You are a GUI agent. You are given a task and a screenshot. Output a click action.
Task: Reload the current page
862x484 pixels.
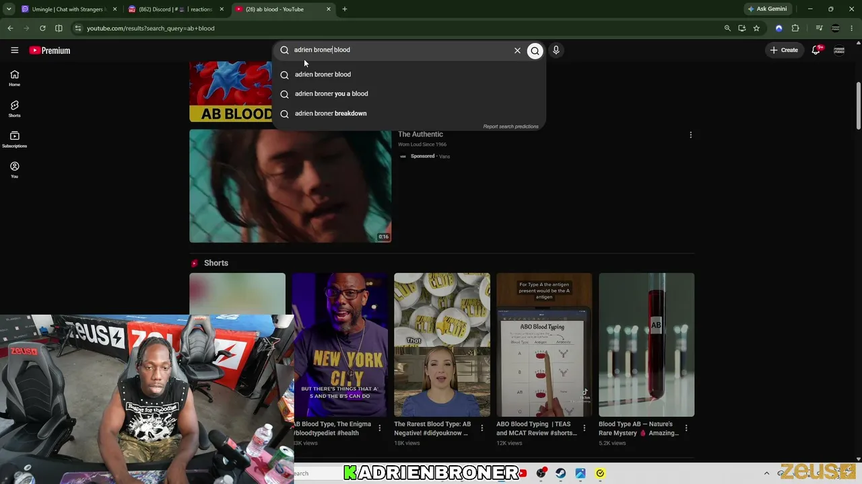[42, 28]
